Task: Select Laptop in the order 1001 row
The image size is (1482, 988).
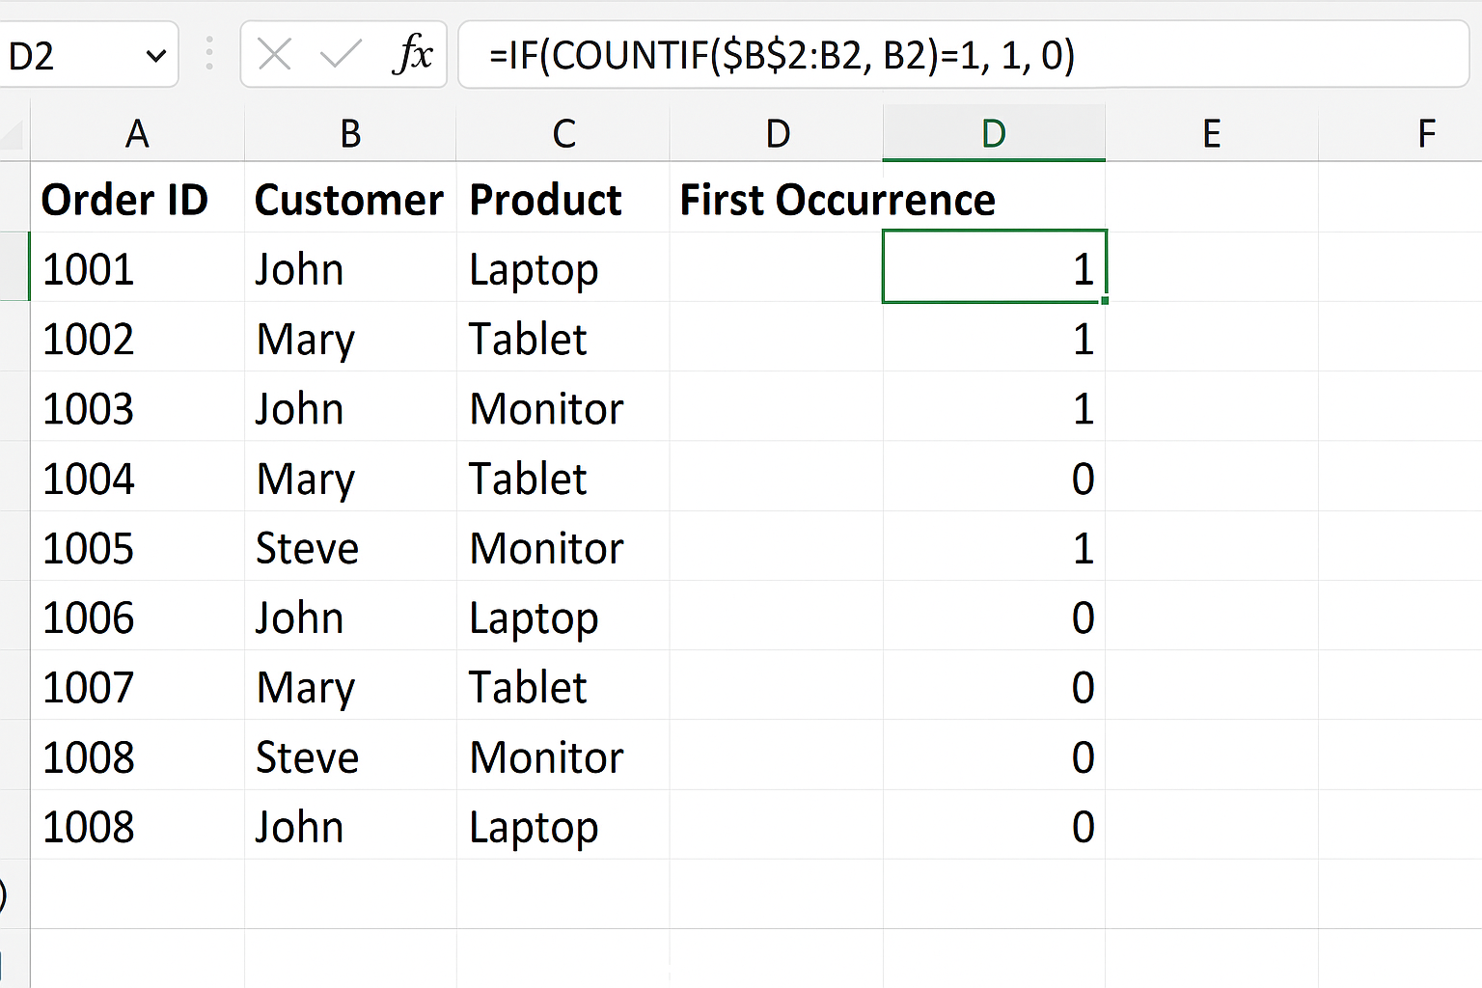Action: (563, 267)
